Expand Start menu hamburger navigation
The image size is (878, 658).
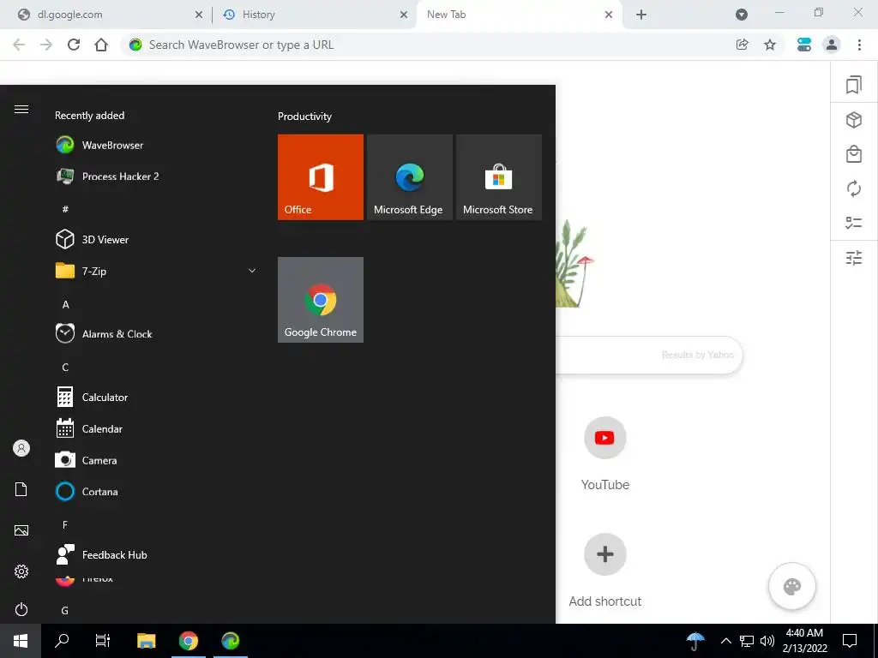click(x=21, y=109)
